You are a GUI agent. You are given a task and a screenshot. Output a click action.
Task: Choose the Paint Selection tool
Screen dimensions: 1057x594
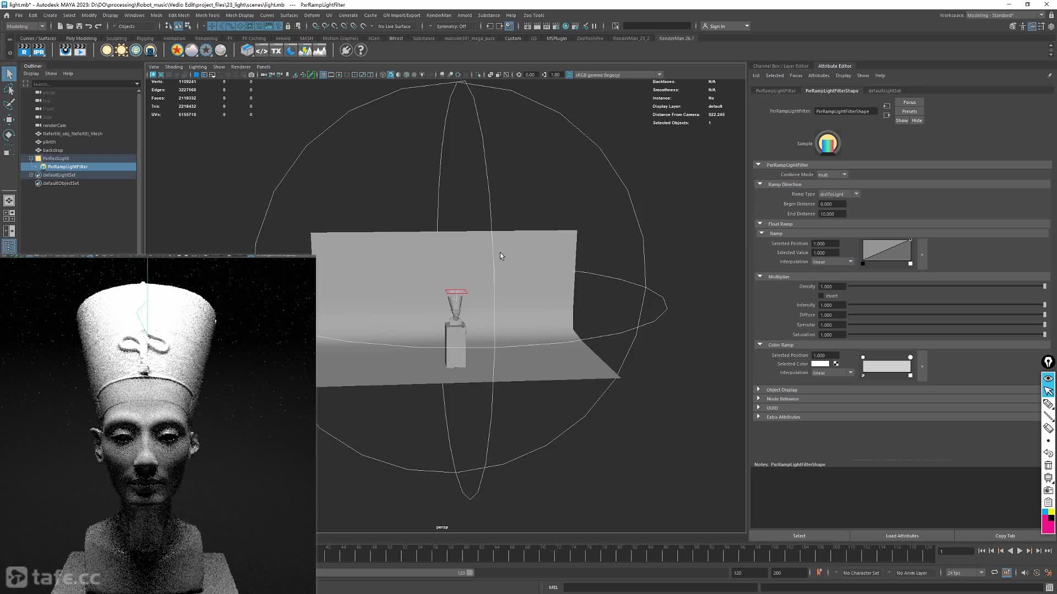9,104
